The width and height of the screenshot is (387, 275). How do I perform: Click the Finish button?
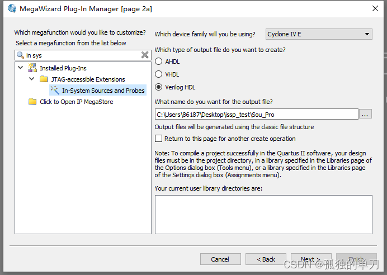tap(356, 259)
